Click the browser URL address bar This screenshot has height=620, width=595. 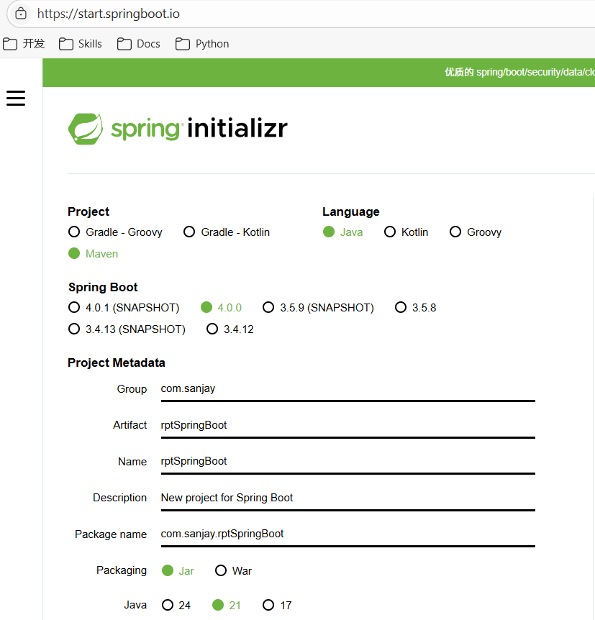[301, 14]
